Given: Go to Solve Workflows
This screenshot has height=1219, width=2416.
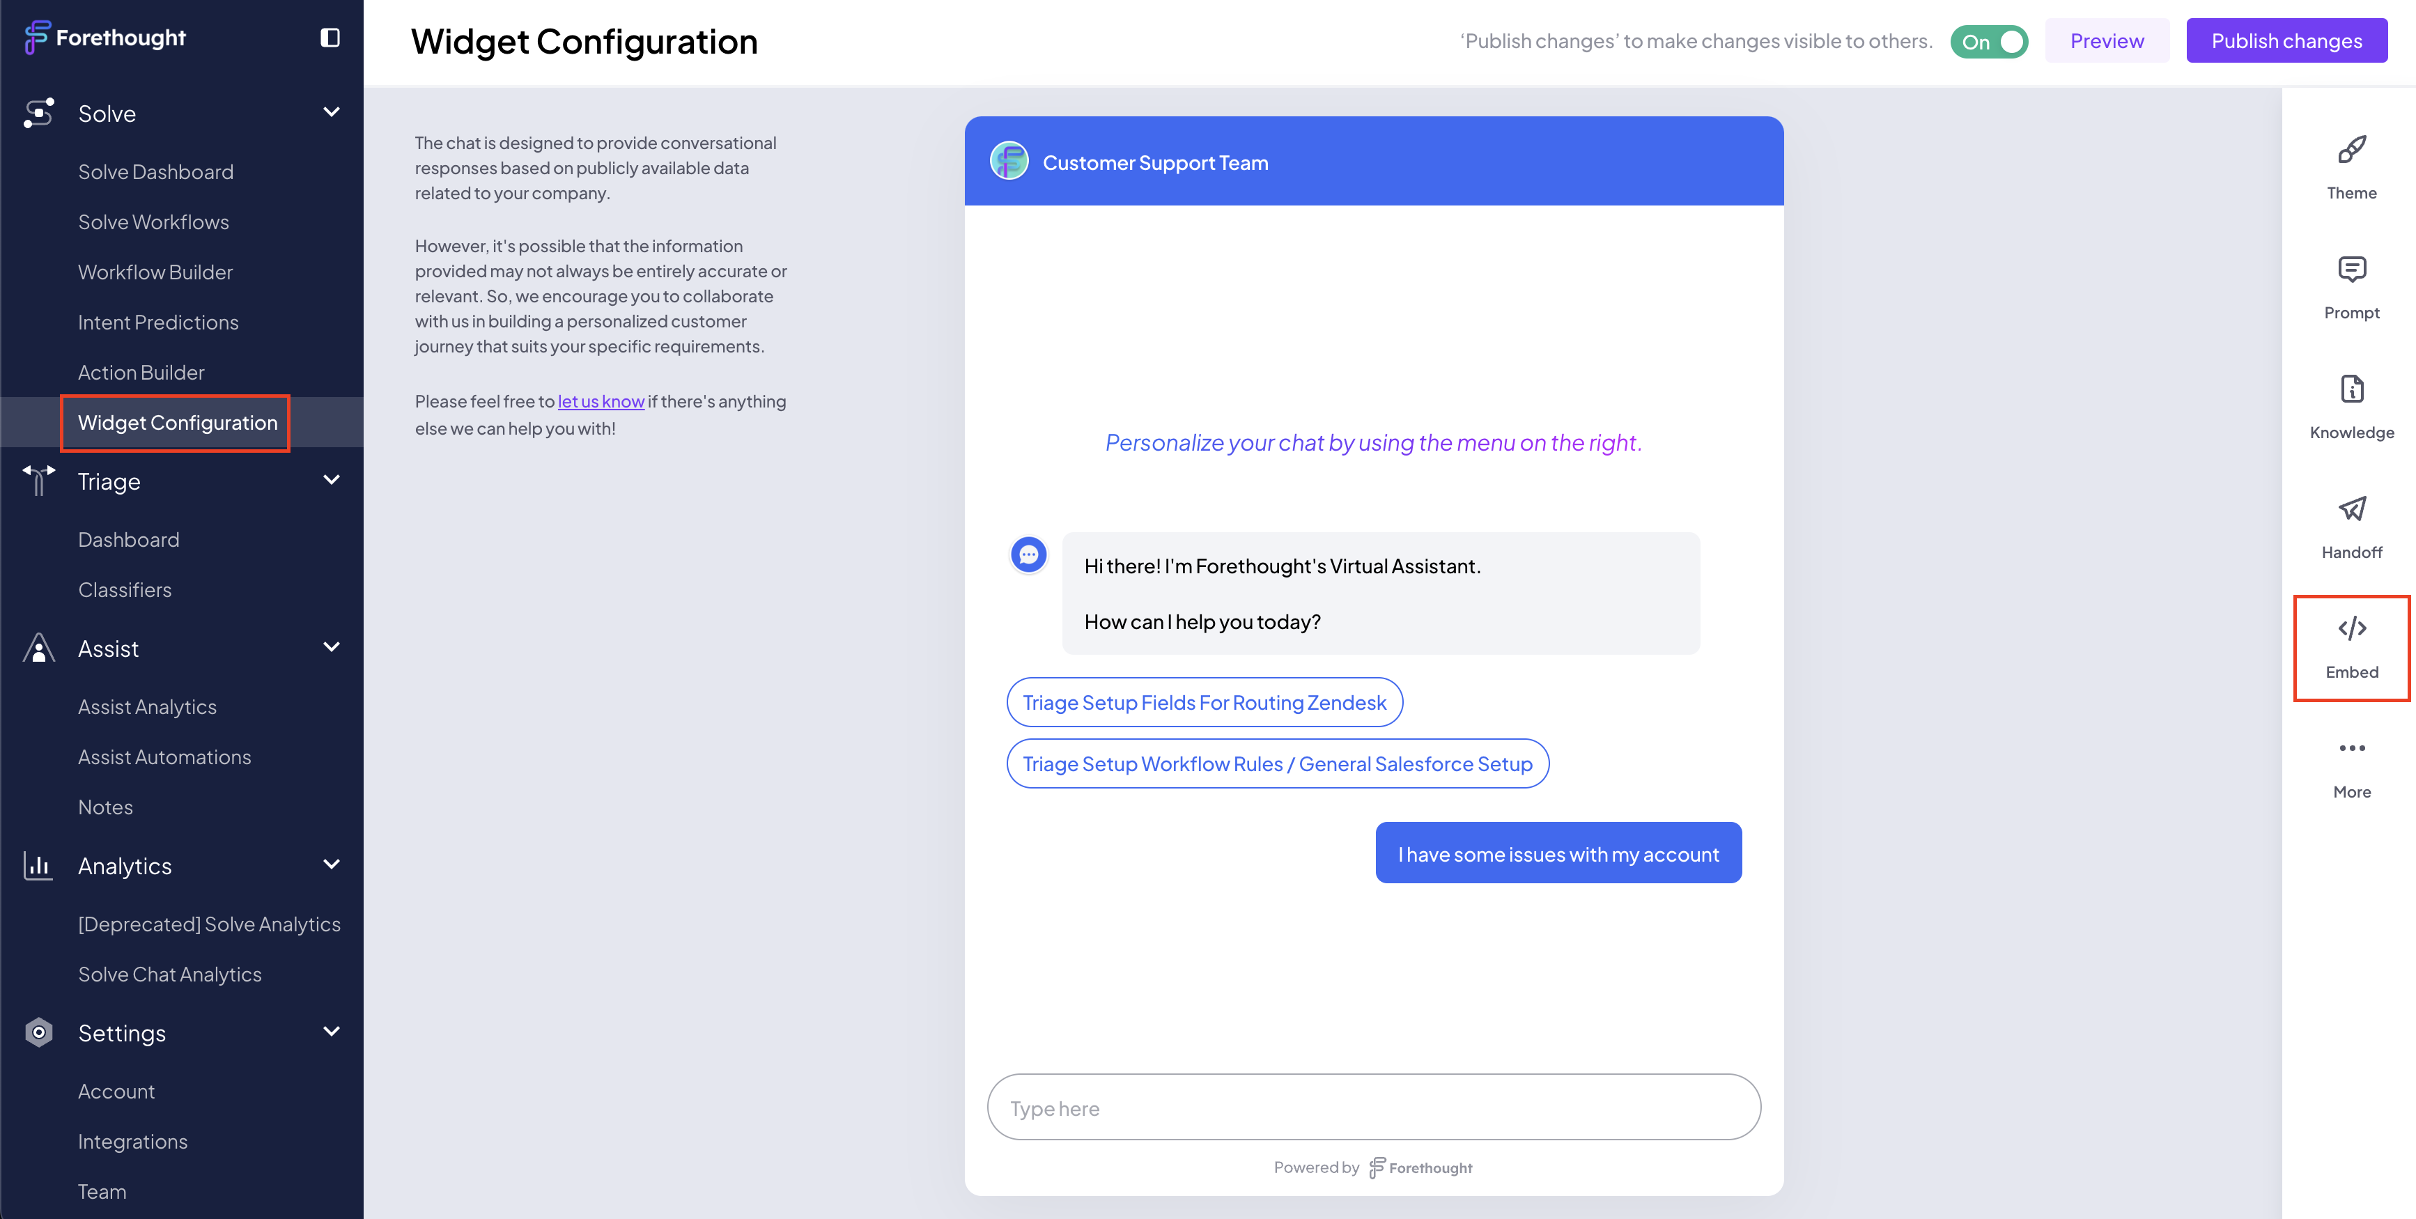Looking at the screenshot, I should [x=154, y=222].
